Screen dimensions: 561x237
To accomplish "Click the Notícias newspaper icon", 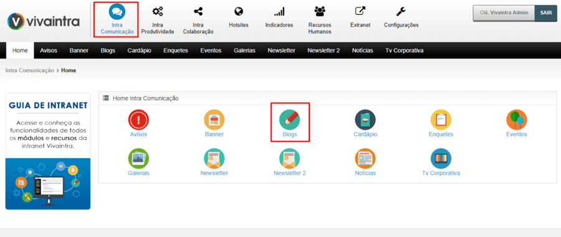I will click(365, 159).
